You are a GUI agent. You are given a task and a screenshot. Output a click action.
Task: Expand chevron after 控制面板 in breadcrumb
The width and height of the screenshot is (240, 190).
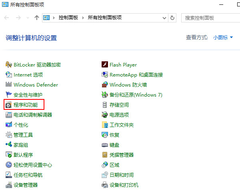tap(83, 18)
